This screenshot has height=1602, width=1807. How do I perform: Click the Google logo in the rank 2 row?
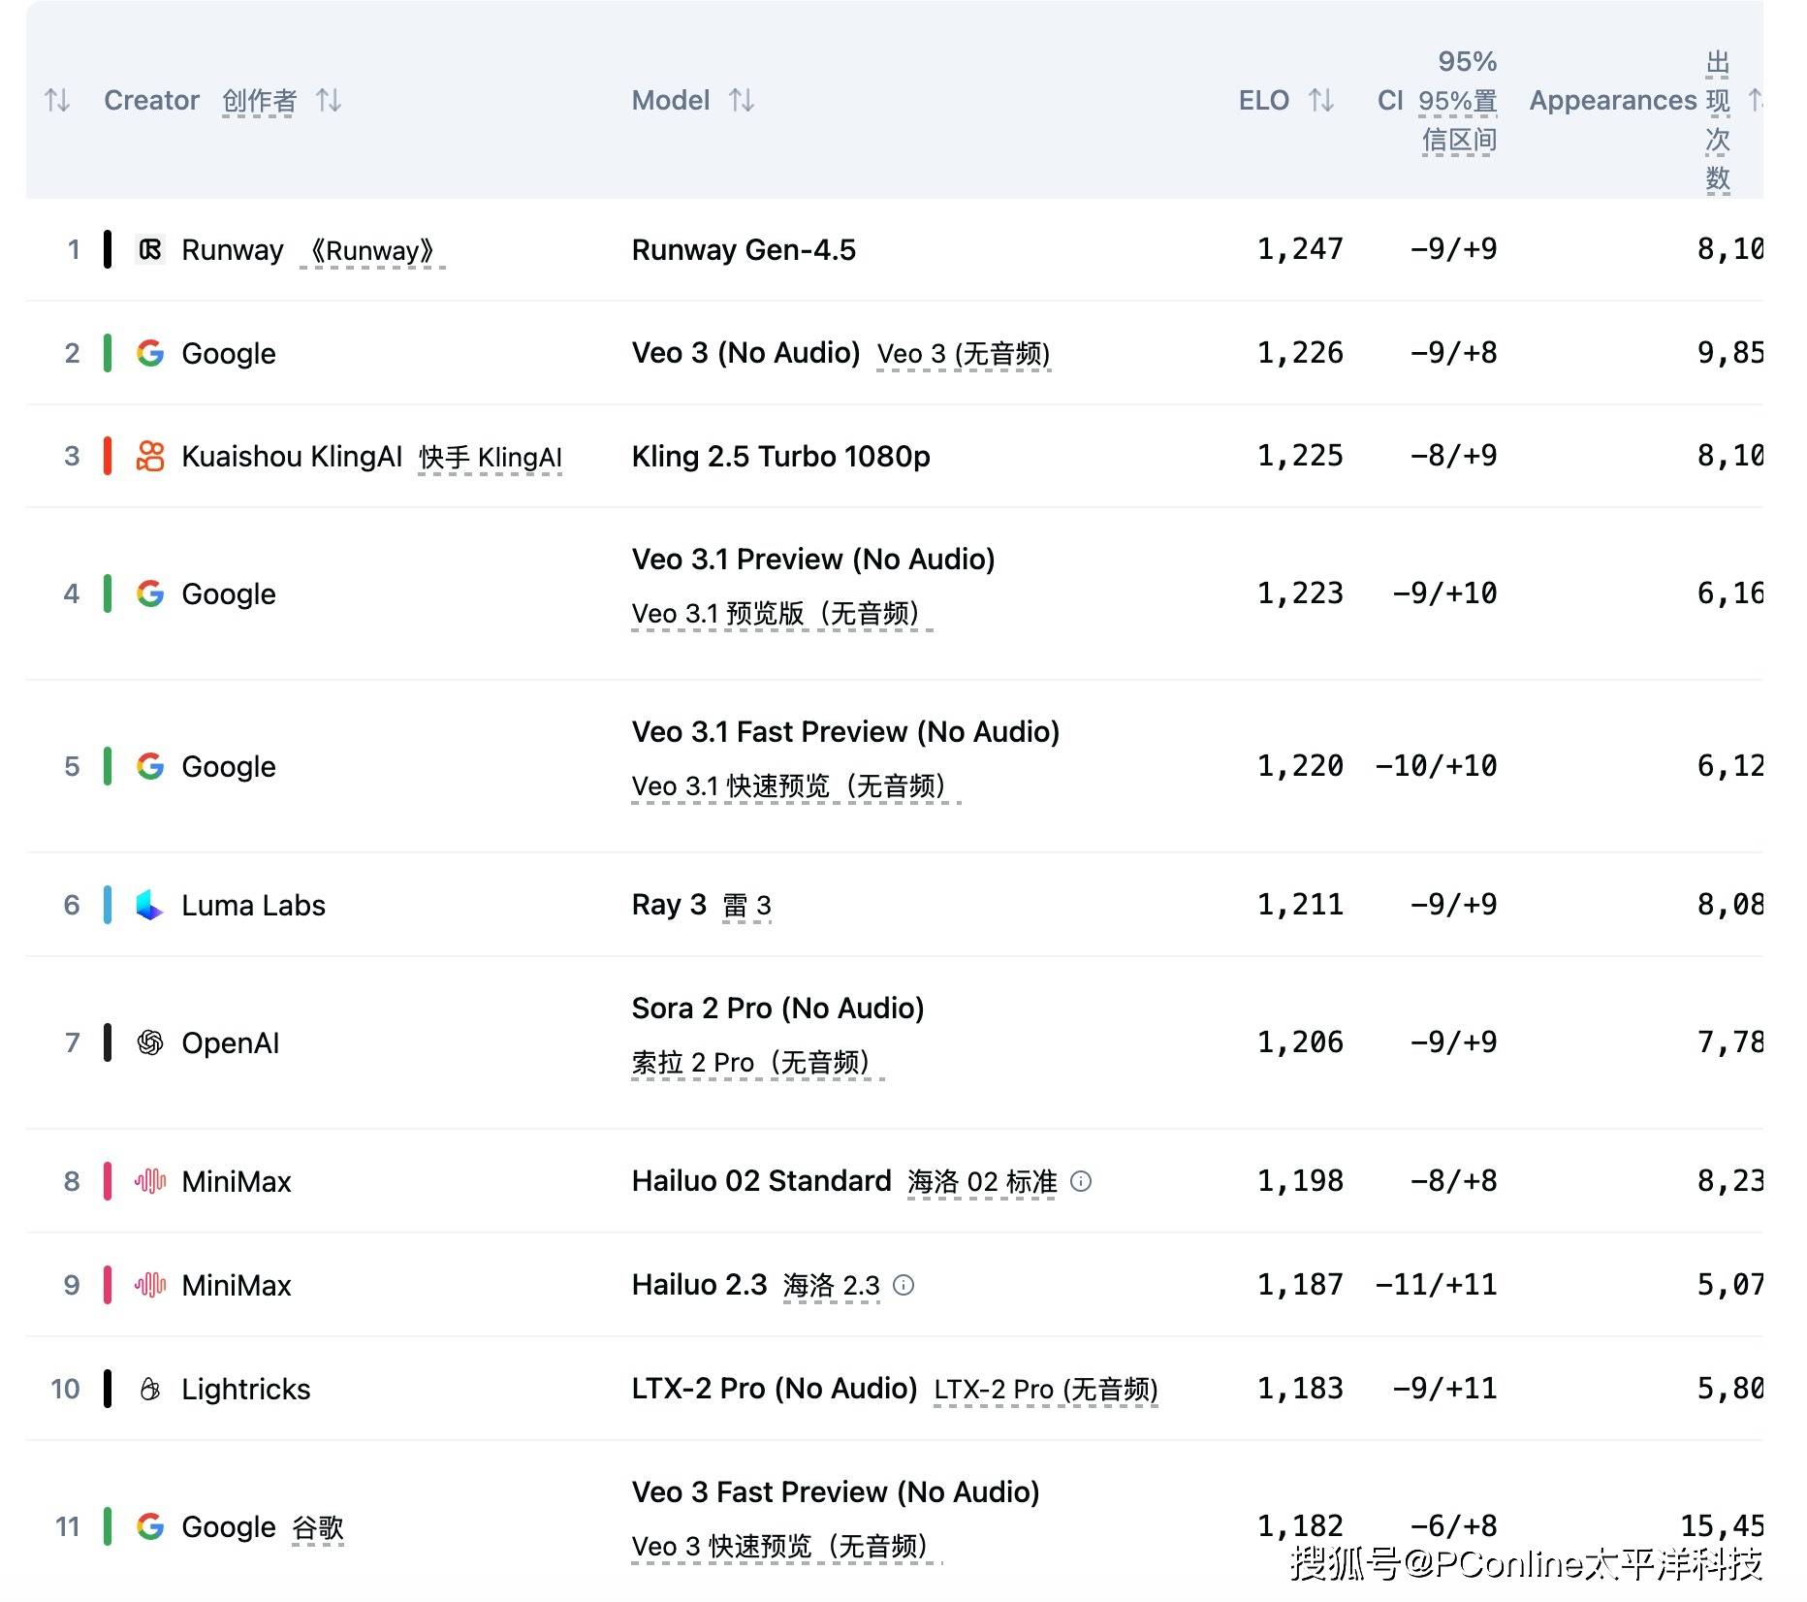(x=150, y=353)
